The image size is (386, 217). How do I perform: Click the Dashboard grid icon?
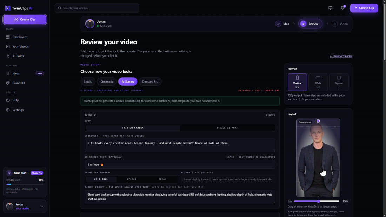[8, 37]
